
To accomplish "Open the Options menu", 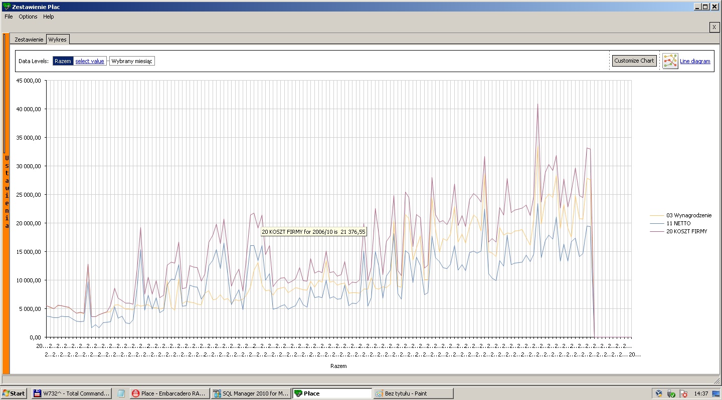I will [x=28, y=17].
